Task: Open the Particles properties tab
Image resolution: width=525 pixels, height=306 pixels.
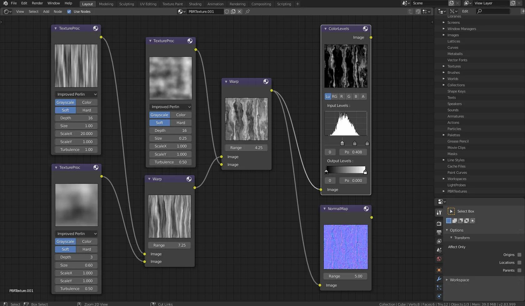Action: 439,288
